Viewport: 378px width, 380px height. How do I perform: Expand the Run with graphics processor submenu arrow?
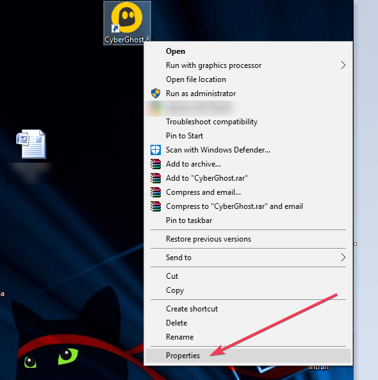click(343, 65)
